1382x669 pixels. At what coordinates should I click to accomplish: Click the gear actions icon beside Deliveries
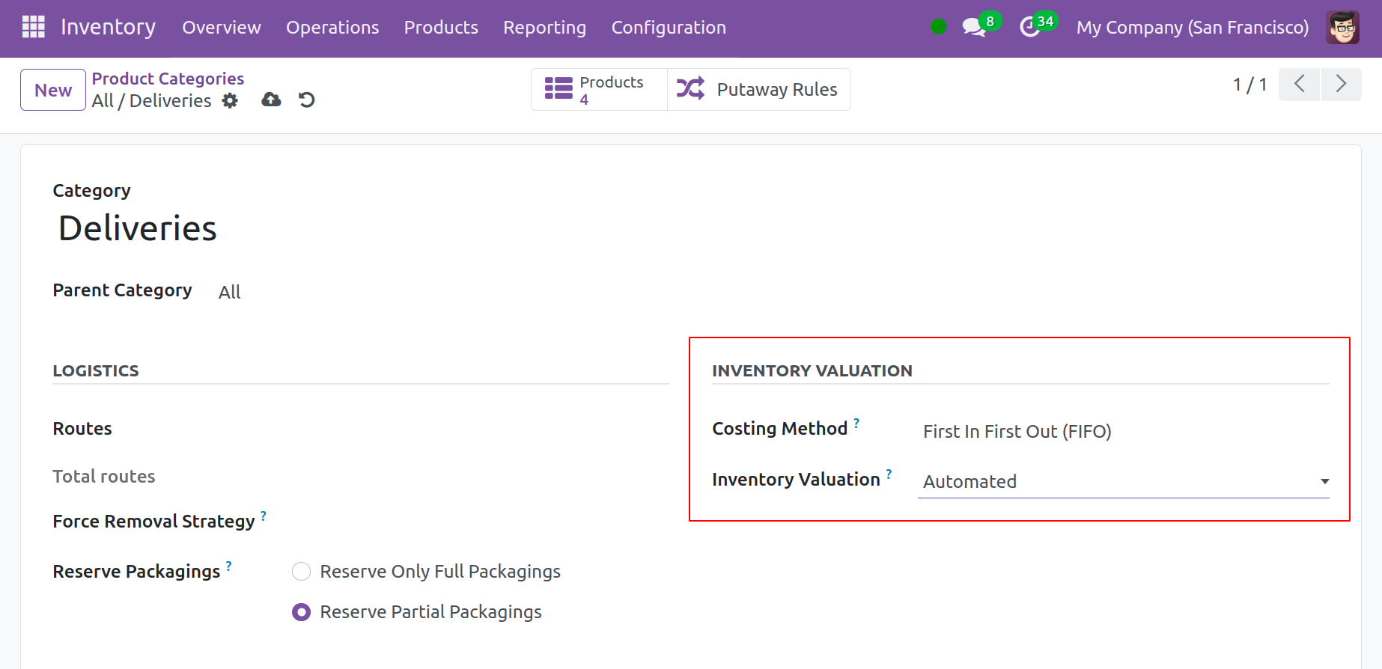pyautogui.click(x=230, y=100)
